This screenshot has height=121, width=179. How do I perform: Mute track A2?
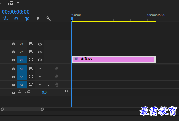pos(40,77)
